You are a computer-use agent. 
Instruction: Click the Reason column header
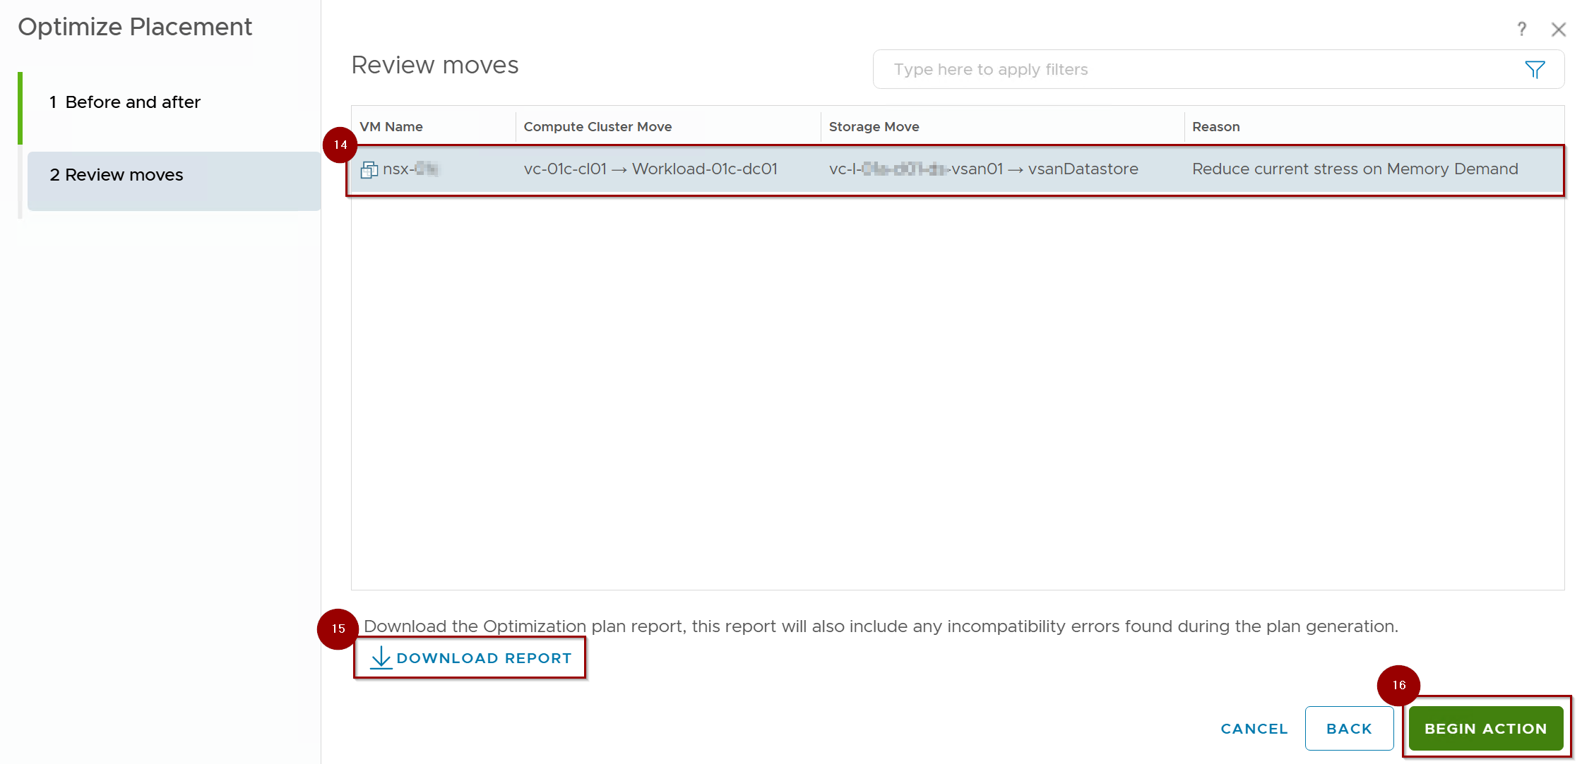1215,127
